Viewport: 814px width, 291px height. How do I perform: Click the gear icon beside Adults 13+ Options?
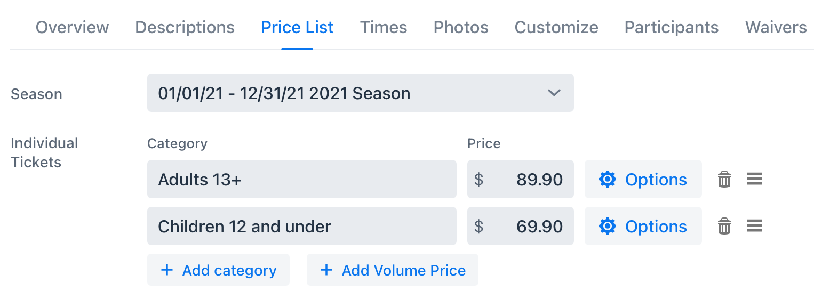click(608, 180)
